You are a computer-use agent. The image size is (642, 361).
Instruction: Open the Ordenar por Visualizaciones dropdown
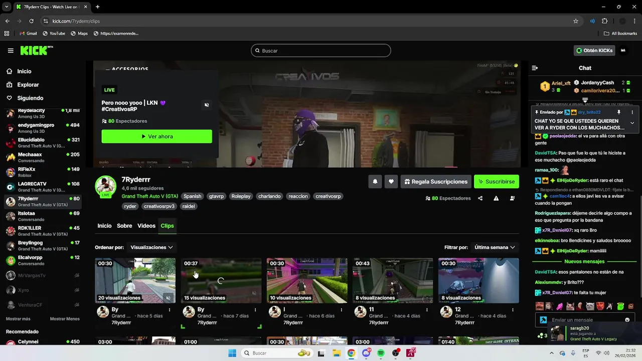point(151,247)
